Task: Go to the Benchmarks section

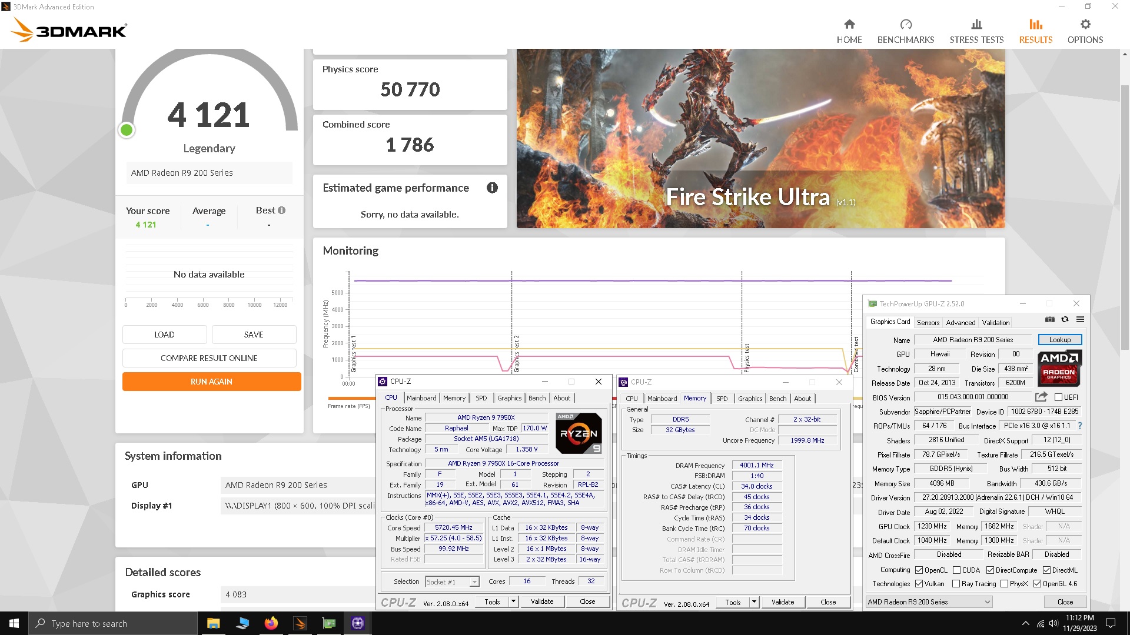Action: 905,31
